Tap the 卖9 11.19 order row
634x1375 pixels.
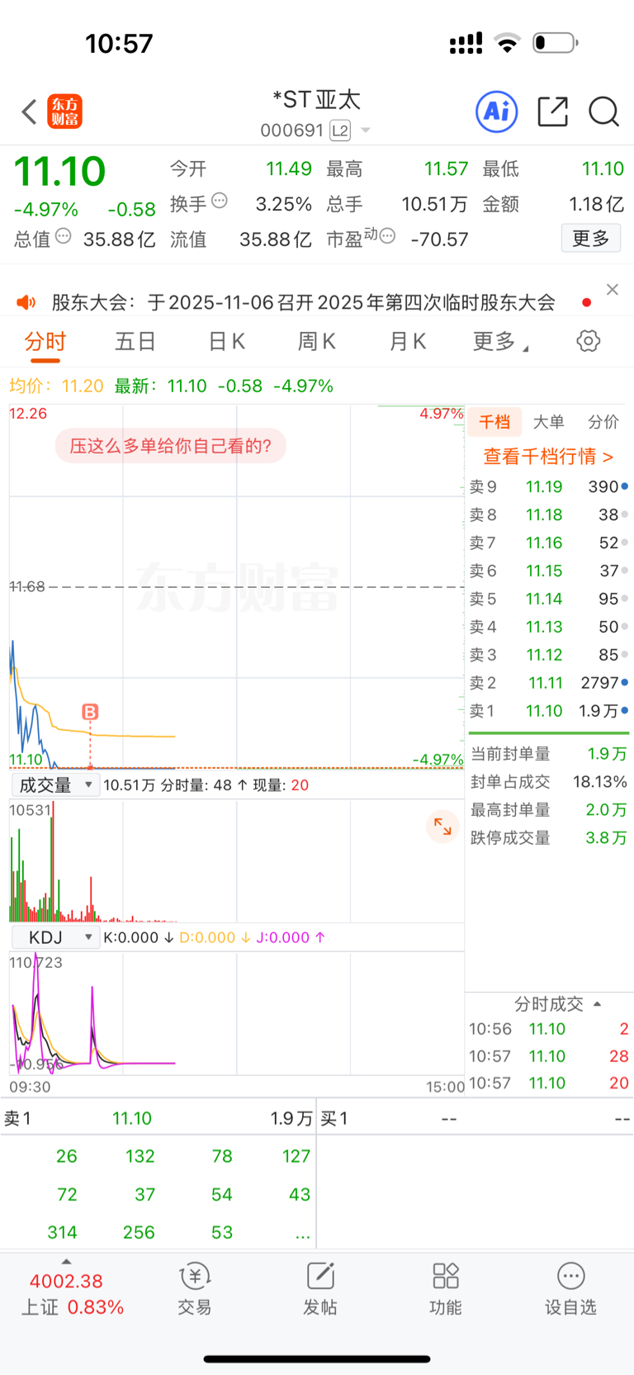click(548, 487)
